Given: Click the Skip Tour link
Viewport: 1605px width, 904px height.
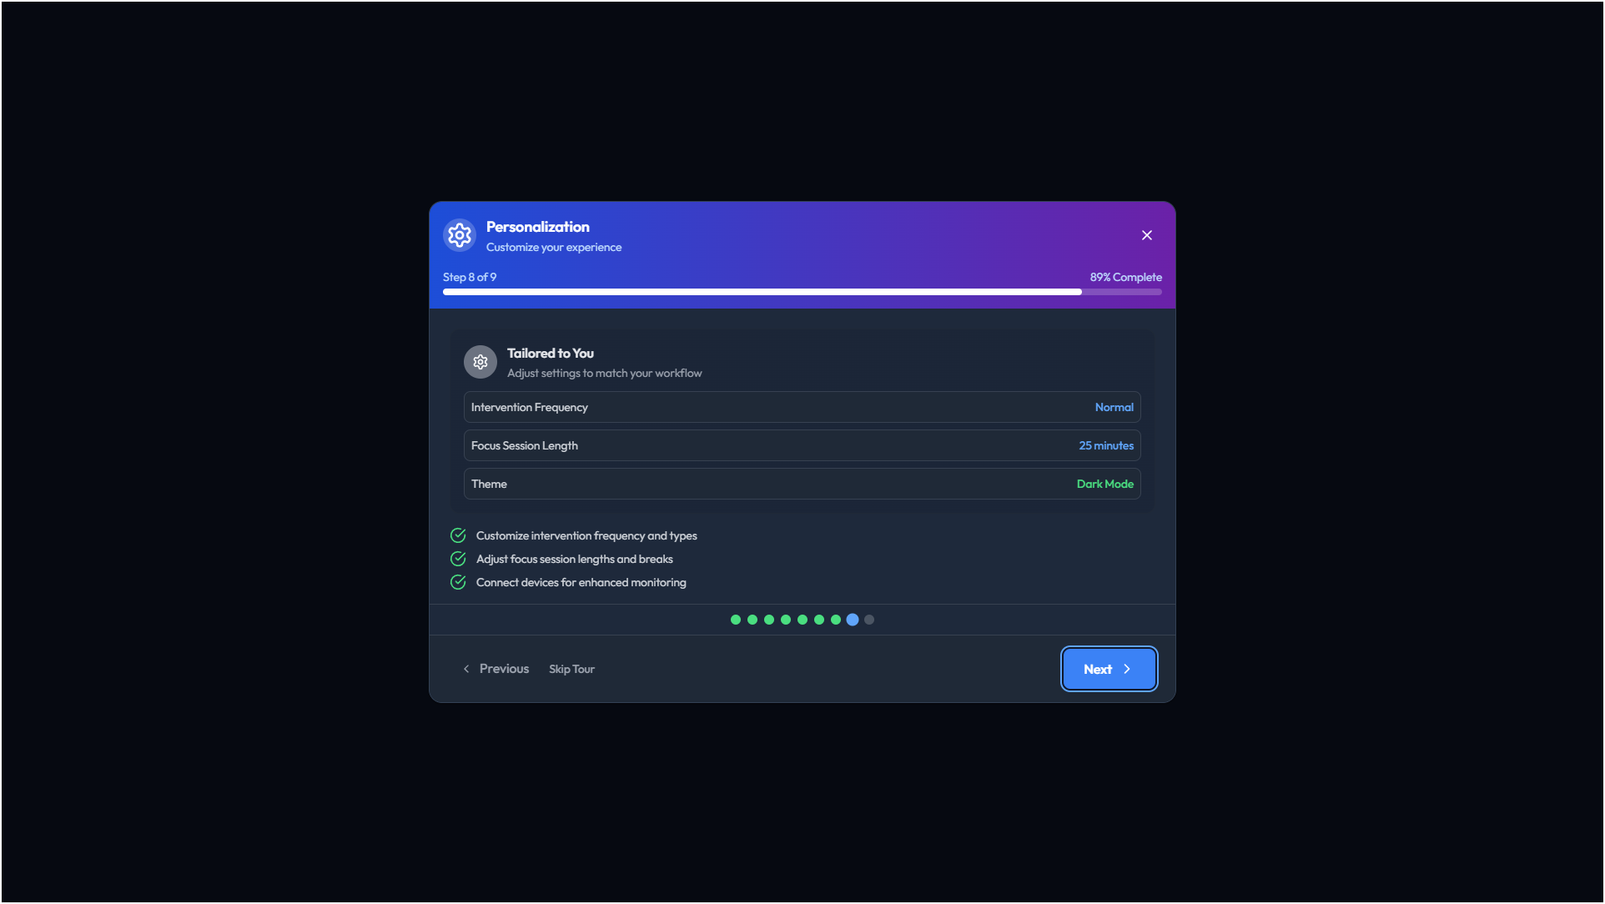Looking at the screenshot, I should point(571,669).
